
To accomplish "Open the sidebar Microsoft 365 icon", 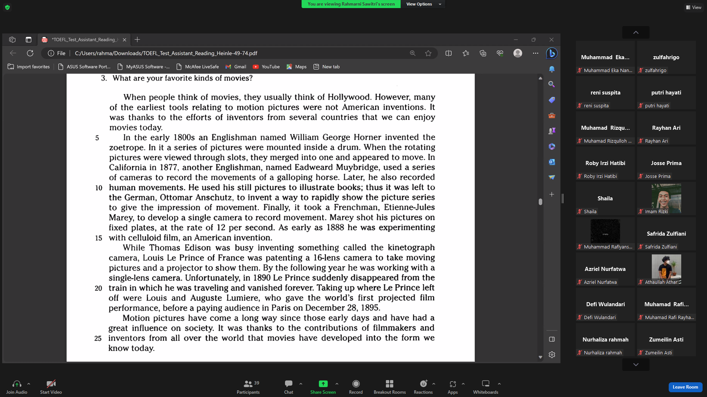I will pos(552,147).
